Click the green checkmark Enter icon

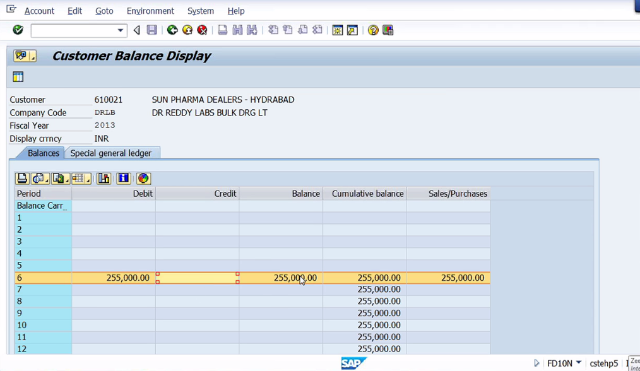coord(18,30)
